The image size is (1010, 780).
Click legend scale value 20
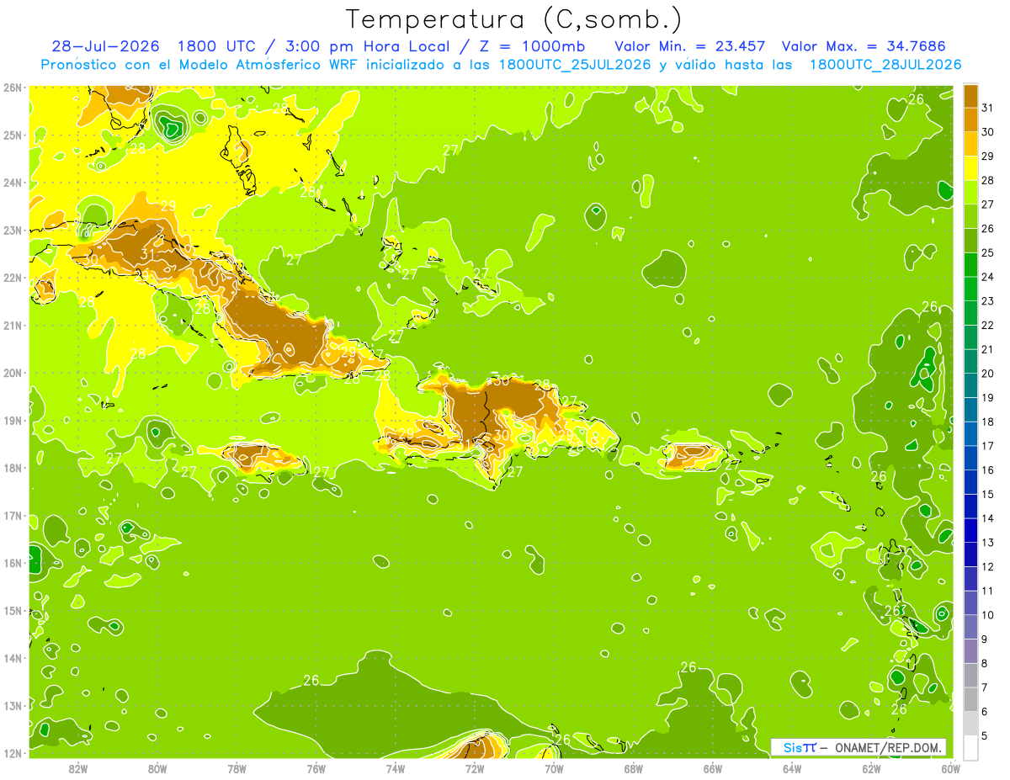988,374
